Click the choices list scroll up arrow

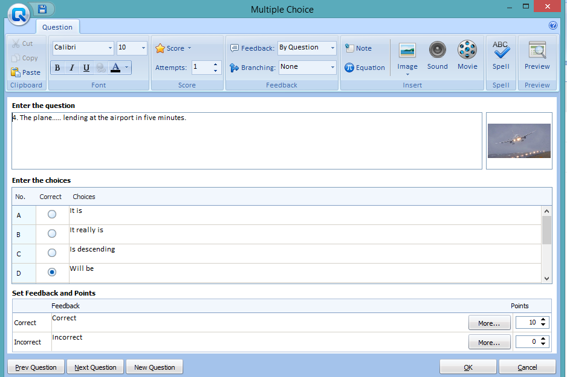(546, 211)
